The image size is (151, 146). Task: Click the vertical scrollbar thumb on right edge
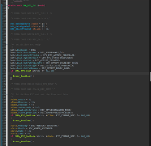[x=150, y=77]
